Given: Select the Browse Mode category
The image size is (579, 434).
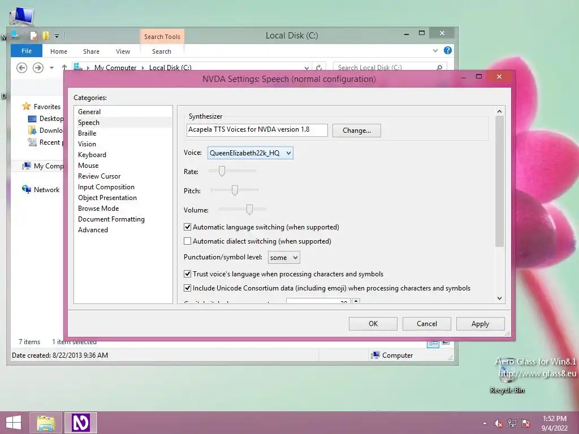Looking at the screenshot, I should (x=98, y=208).
